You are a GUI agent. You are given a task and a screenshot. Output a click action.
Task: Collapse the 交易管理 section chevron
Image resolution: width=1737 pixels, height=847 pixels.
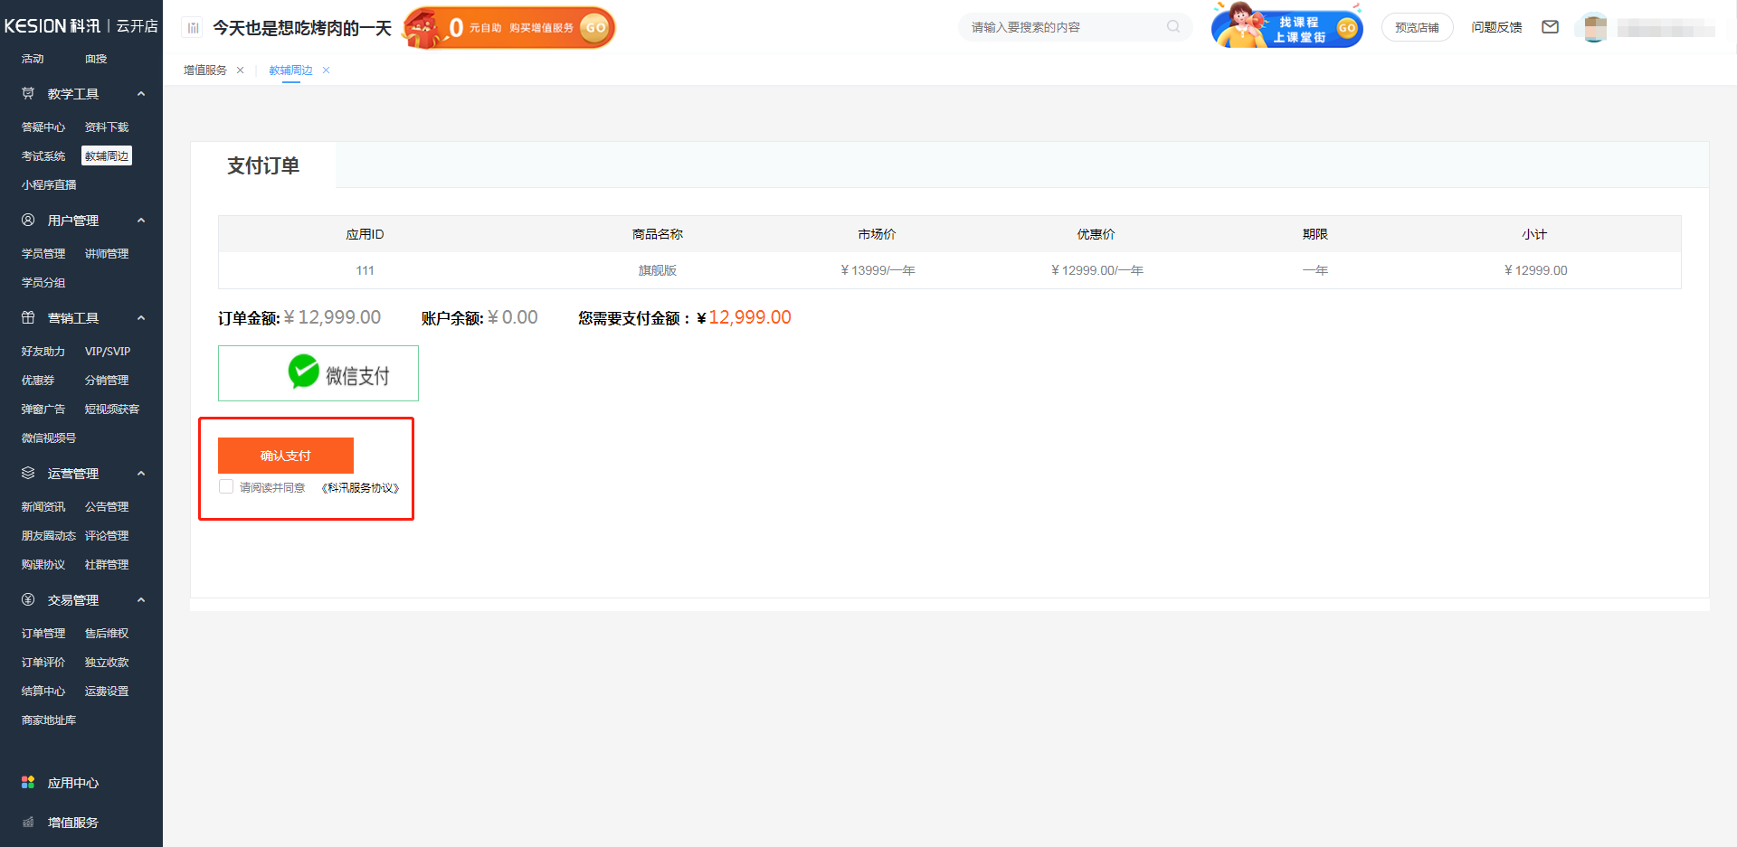point(141,600)
